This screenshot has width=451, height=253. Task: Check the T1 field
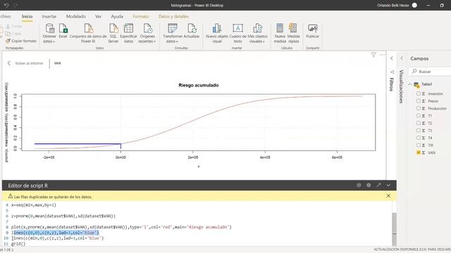419,115
